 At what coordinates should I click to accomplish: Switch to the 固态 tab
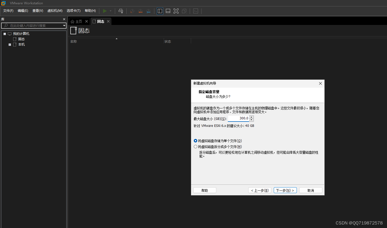(101, 21)
